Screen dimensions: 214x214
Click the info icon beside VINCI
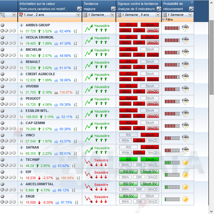click(x=21, y=135)
